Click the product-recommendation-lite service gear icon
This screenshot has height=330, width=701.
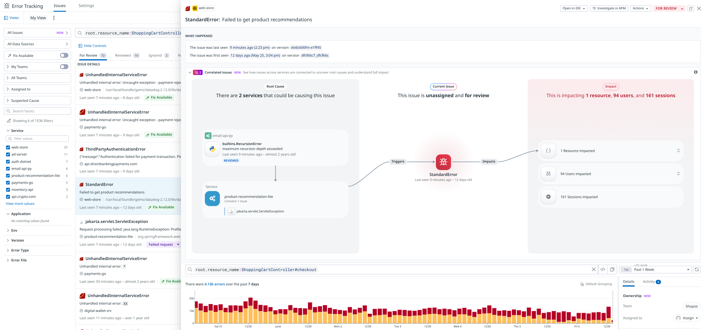point(212,198)
